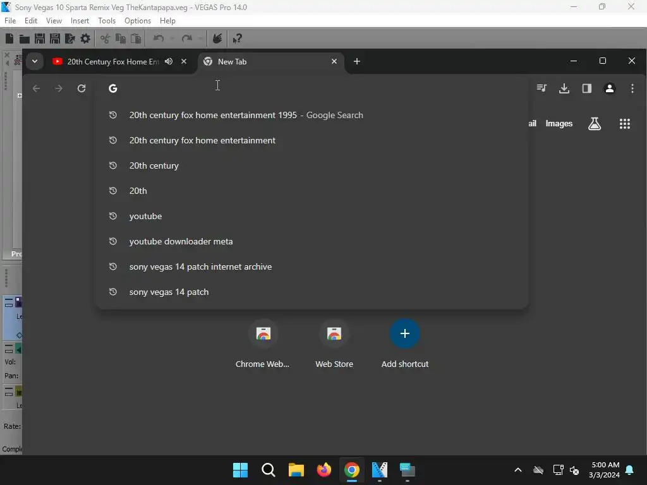
Task: Click the Save As icon in VEGAS toolbar
Action: pos(55,39)
